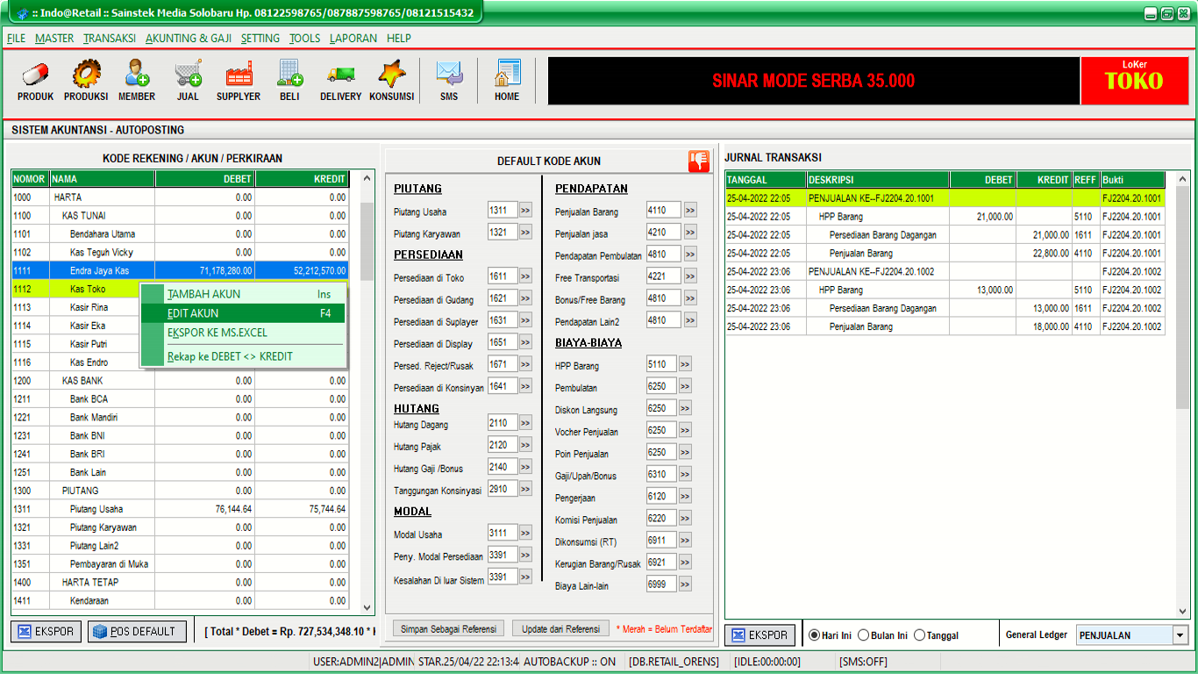Screen dimensions: 1198x674
Task: Click the Modal Usaha code field
Action: (502, 533)
